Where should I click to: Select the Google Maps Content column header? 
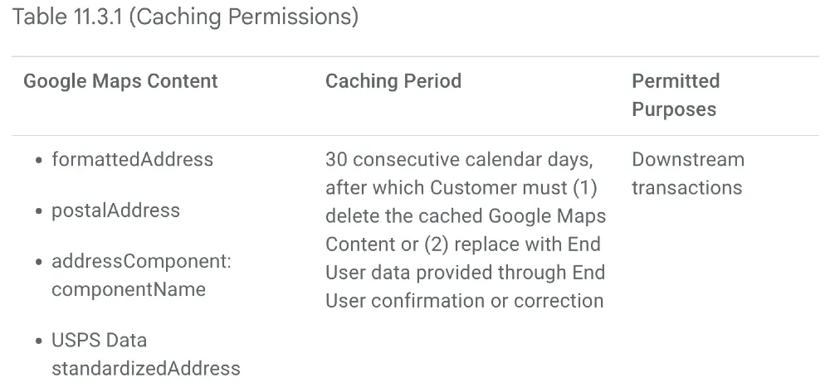click(120, 81)
